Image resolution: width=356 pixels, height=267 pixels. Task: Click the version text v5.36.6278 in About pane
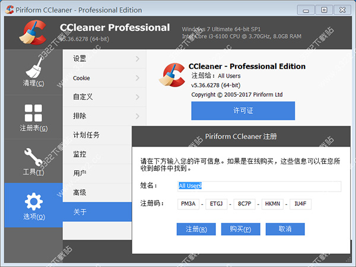(216, 85)
